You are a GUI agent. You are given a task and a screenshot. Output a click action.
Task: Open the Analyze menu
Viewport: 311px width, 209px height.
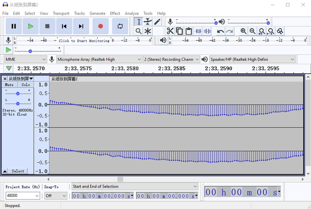pos(132,13)
